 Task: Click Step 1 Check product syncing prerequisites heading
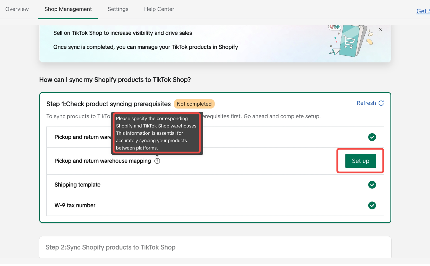click(108, 104)
